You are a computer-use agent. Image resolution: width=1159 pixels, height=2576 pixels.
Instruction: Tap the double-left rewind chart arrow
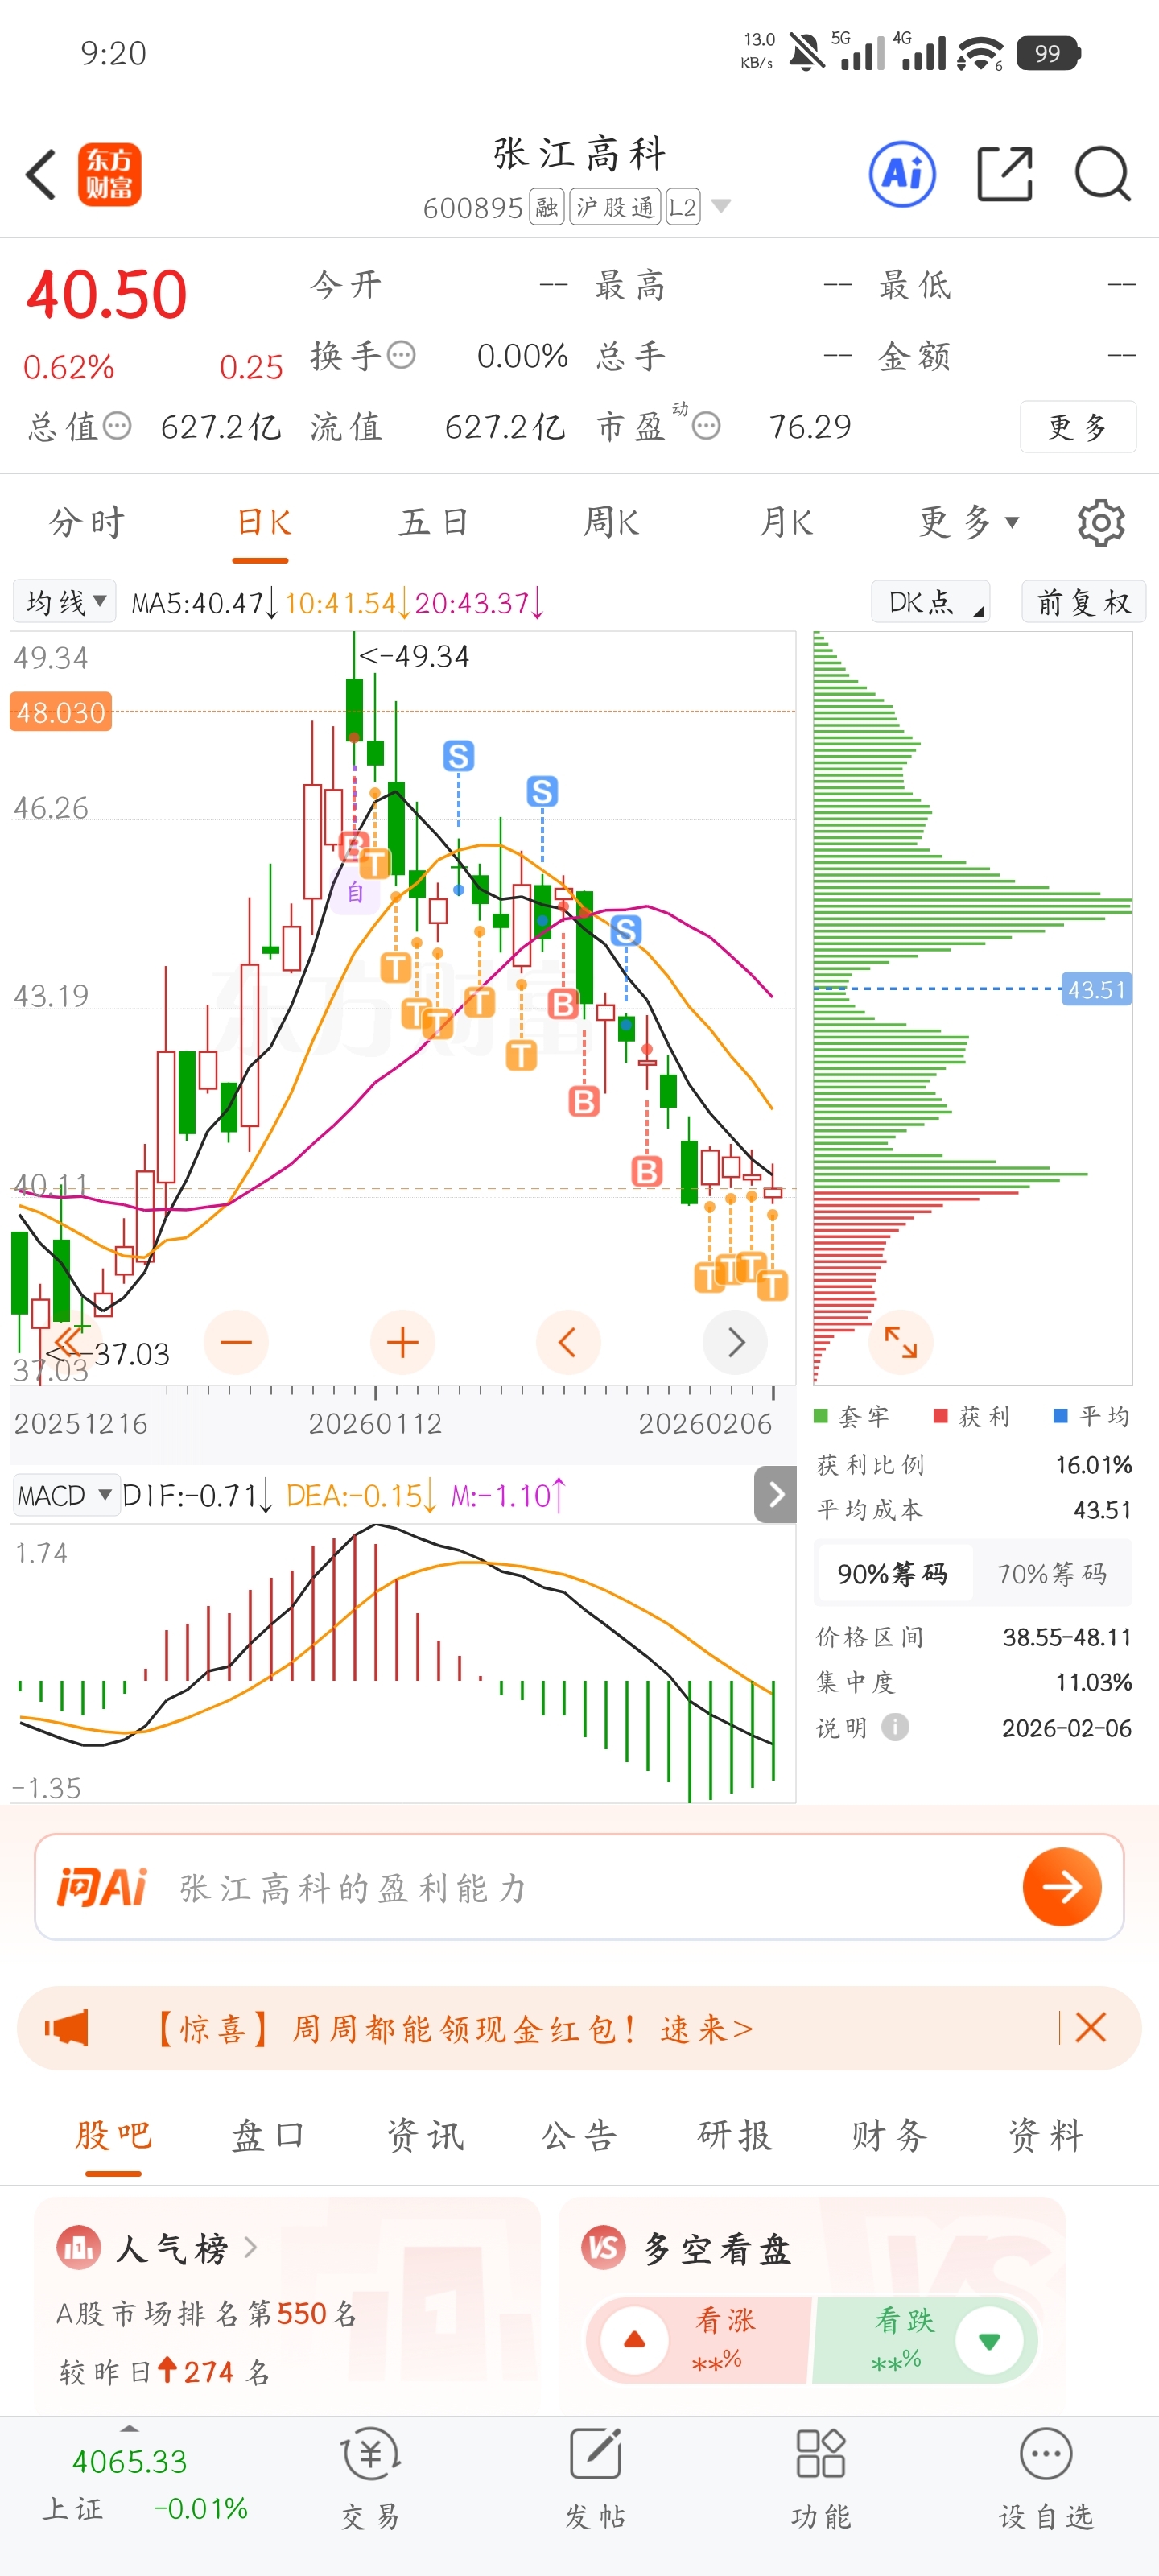66,1341
